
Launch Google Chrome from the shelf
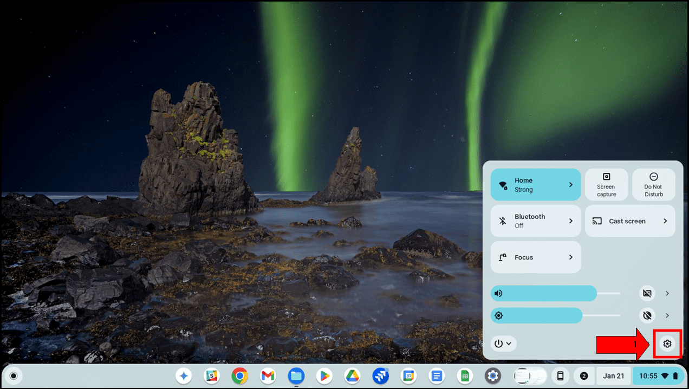240,375
